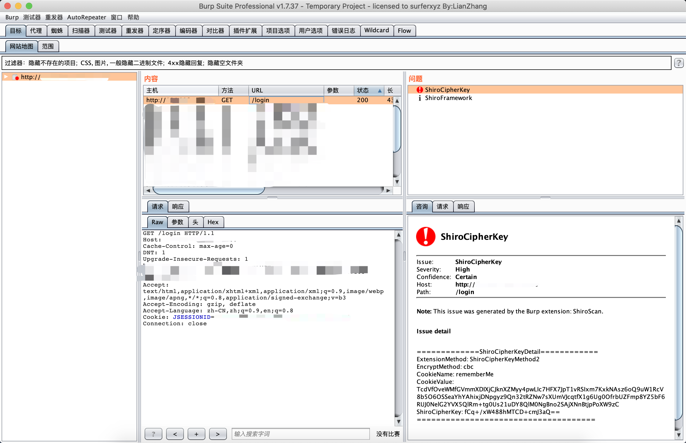Screen dimensions: 686x443
Task: Select the /login GET row
Action: coord(260,100)
